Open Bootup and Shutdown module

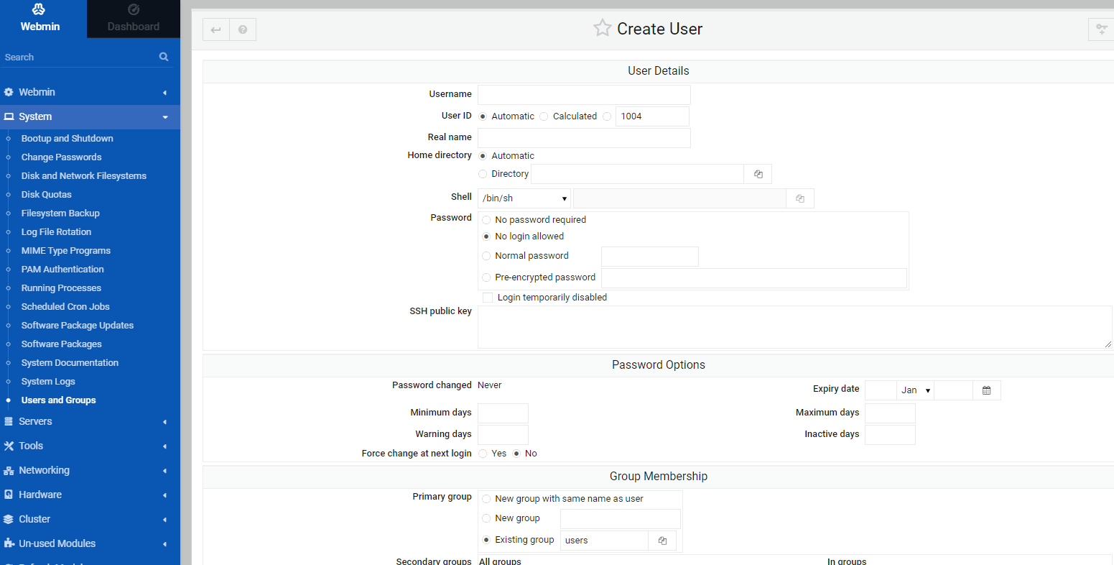point(67,139)
